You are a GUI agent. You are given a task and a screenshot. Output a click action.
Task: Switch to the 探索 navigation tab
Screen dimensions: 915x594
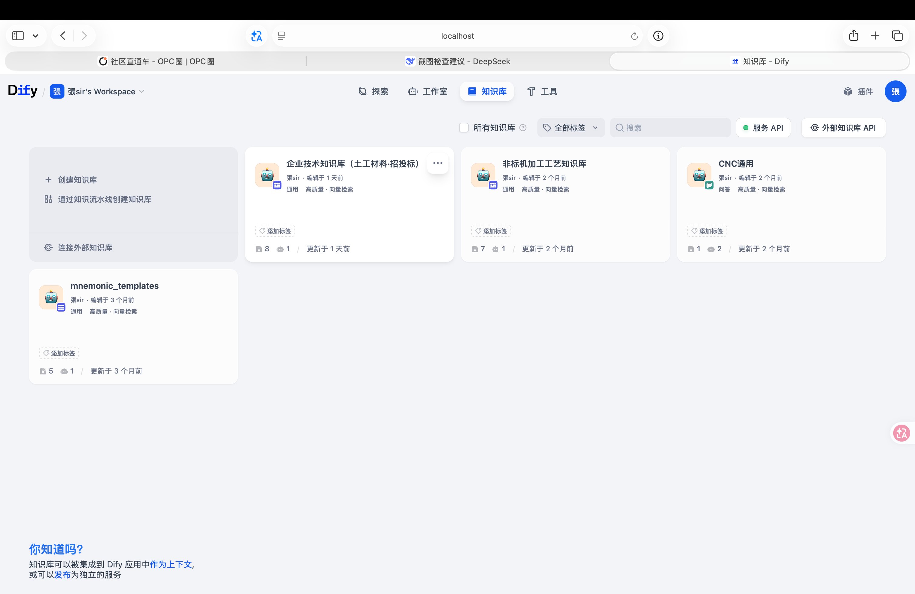point(373,91)
